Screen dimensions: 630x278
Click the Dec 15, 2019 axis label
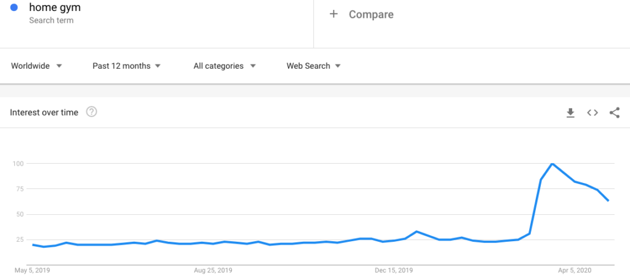pos(394,269)
